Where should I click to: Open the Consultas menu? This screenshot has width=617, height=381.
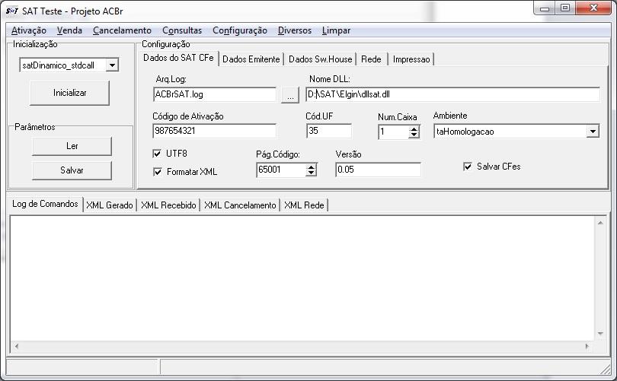coord(182,30)
